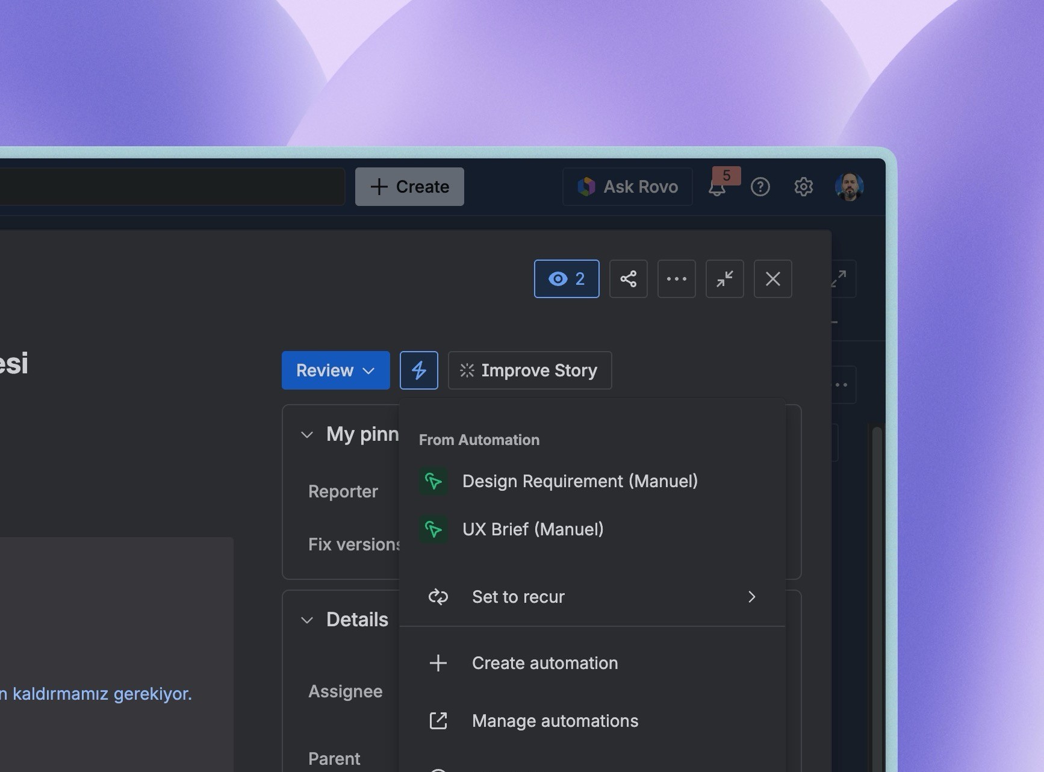Click the Ask Rovo button
1044x772 pixels.
627,187
